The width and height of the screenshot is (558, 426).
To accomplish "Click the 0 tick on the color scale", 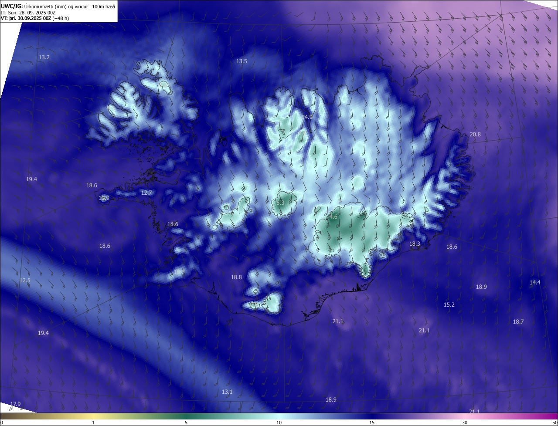I will coord(1,423).
